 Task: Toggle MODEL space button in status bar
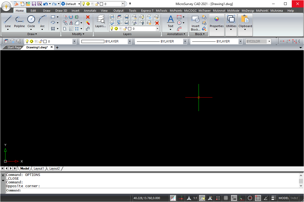point(284,198)
